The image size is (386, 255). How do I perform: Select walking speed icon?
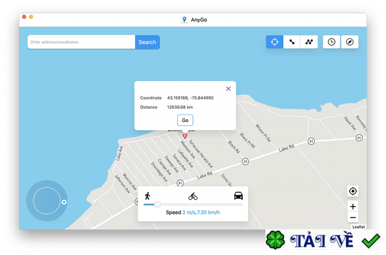coord(148,196)
